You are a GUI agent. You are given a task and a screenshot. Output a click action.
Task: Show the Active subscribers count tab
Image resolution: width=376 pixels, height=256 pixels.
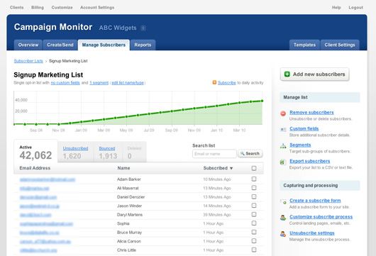click(x=35, y=152)
